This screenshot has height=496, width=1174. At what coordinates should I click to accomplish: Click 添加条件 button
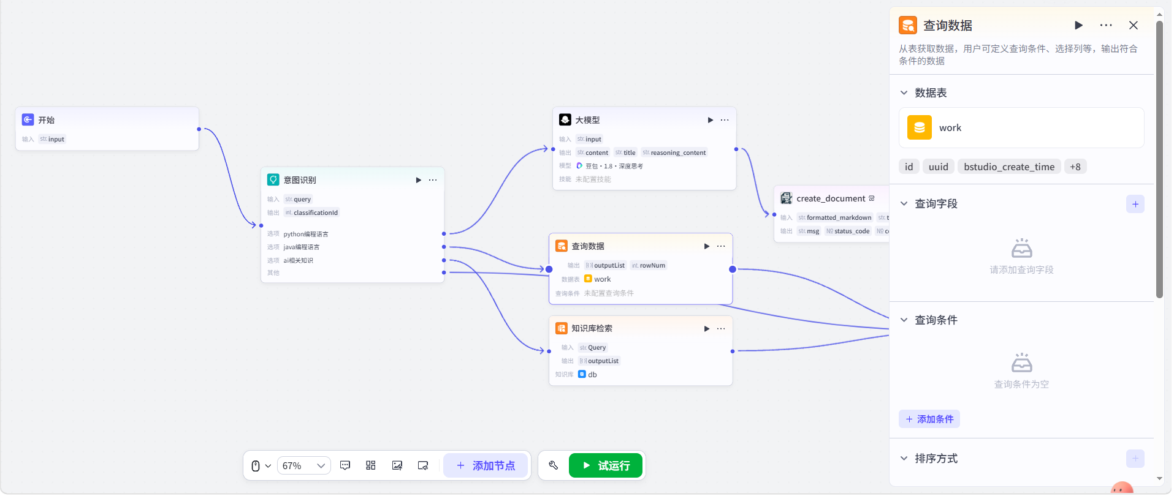click(x=929, y=419)
